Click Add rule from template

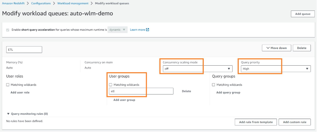[x=256, y=122]
